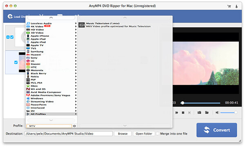Screen dimensions: 245x147
Task: Select the Nokia category
Action: click(51, 76)
